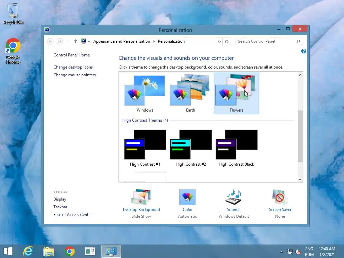This screenshot has width=344, height=258.
Task: Open the Color settings icon
Action: (x=187, y=197)
